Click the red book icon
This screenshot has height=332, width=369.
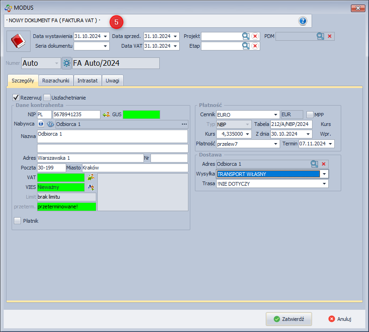(x=18, y=42)
